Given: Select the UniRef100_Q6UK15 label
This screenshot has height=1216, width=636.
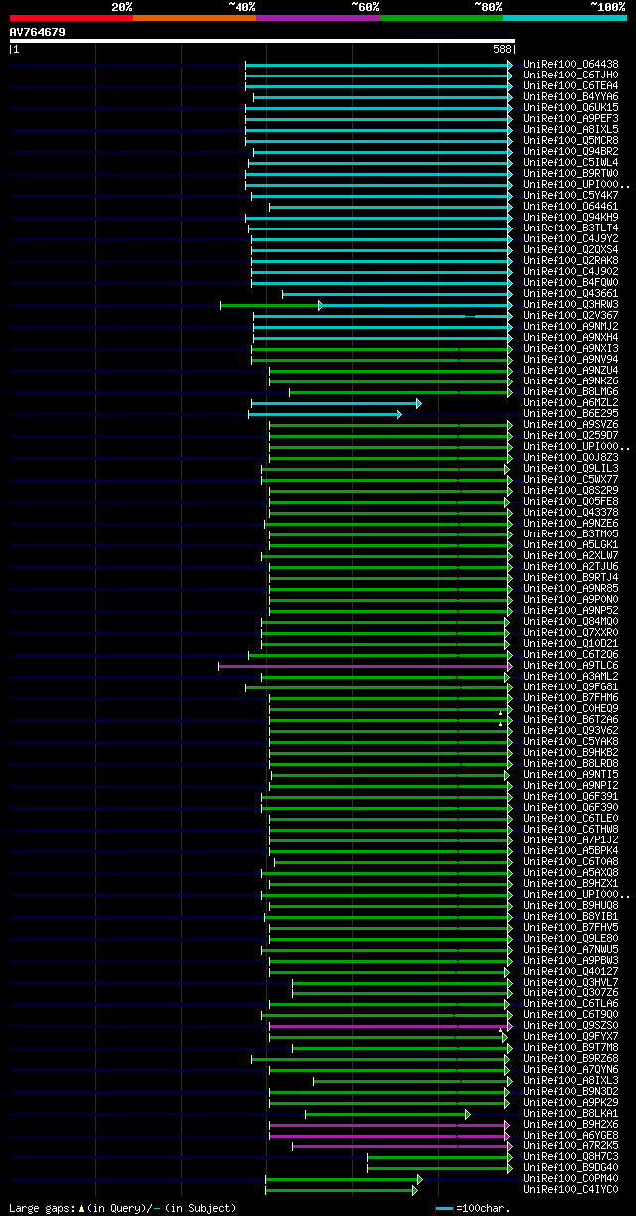Looking at the screenshot, I should 571,107.
